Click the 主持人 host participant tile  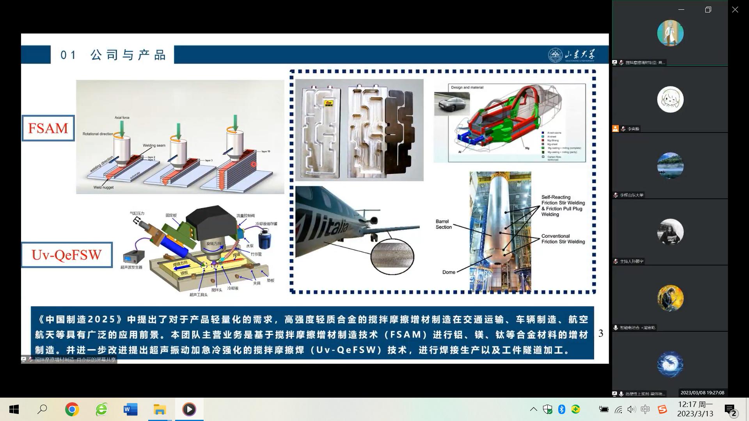click(x=670, y=232)
